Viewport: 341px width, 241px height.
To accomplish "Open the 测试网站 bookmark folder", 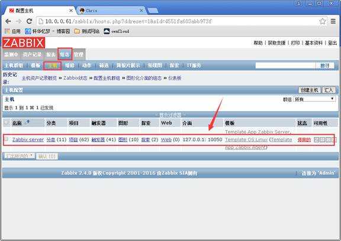I will [x=87, y=31].
